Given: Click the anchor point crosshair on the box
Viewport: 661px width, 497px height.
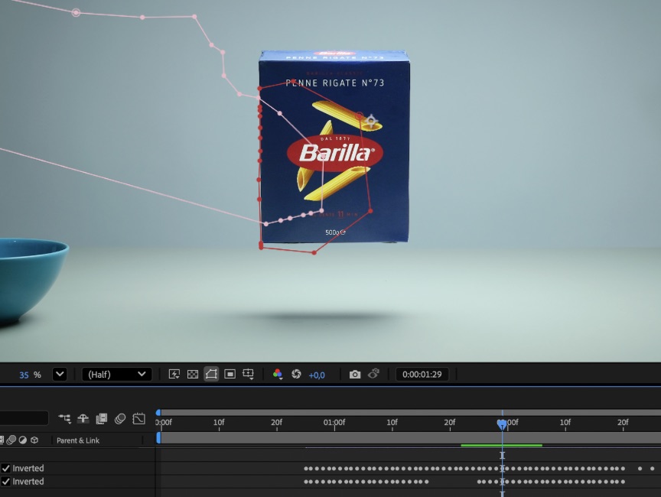Looking at the screenshot, I should [371, 122].
